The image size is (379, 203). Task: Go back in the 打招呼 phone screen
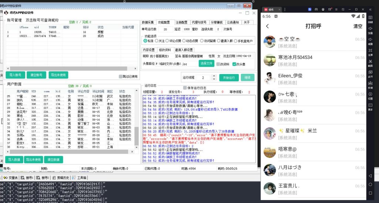click(267, 26)
